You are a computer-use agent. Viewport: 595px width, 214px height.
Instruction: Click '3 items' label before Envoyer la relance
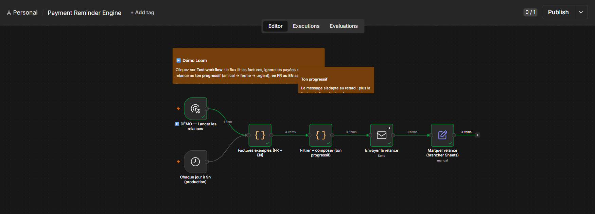coord(351,132)
